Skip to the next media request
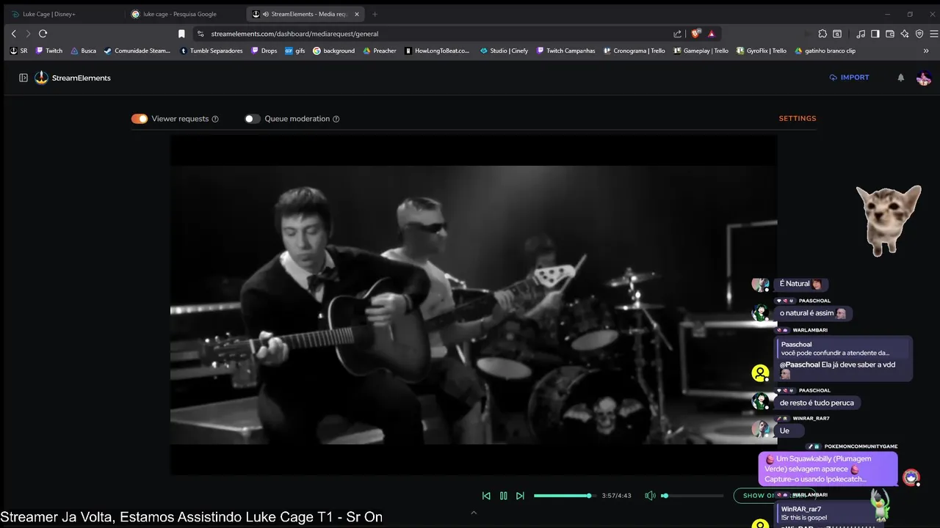 click(520, 496)
